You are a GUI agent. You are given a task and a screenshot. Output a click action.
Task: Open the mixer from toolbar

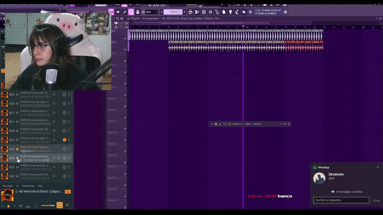pyautogui.click(x=210, y=12)
